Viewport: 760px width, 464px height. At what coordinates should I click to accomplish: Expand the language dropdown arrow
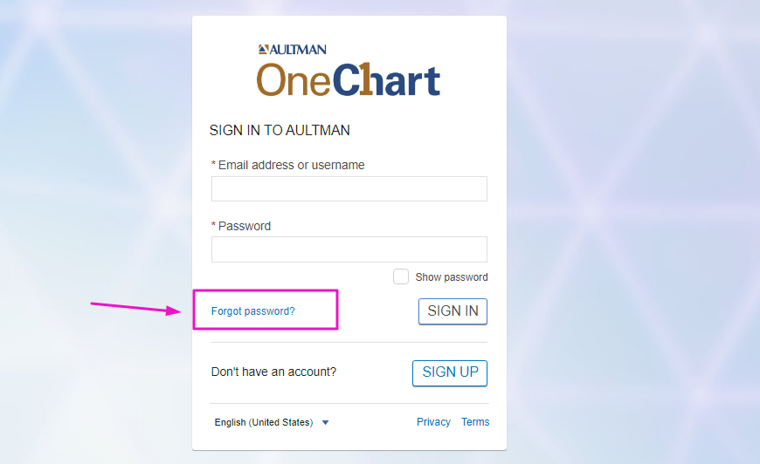[326, 422]
